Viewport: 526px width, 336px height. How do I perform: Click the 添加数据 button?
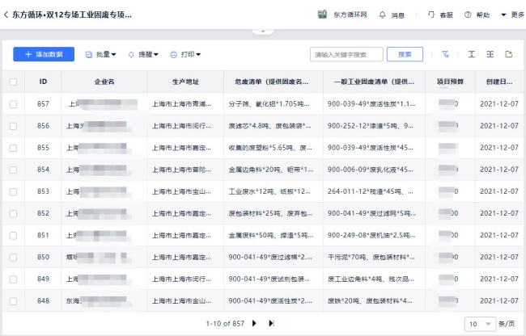pyautogui.click(x=44, y=54)
